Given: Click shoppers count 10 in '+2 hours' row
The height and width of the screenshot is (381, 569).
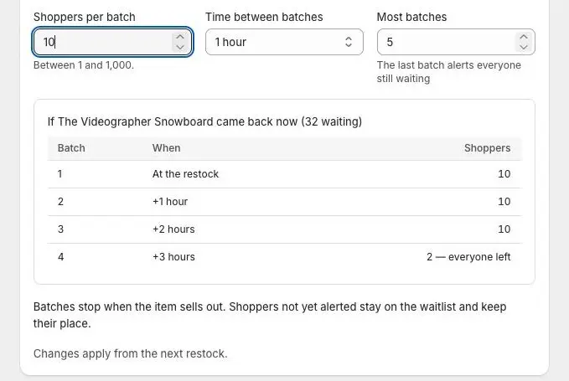Looking at the screenshot, I should point(504,229).
